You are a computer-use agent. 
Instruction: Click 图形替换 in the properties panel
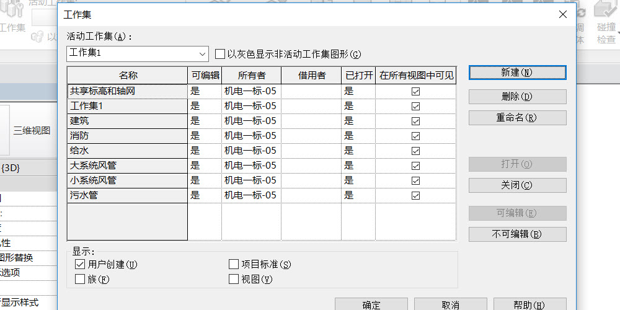click(16, 258)
